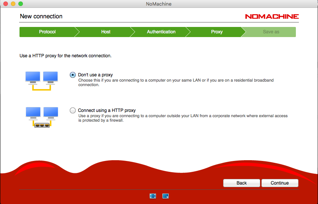Open the Protocol step tab

[47, 32]
